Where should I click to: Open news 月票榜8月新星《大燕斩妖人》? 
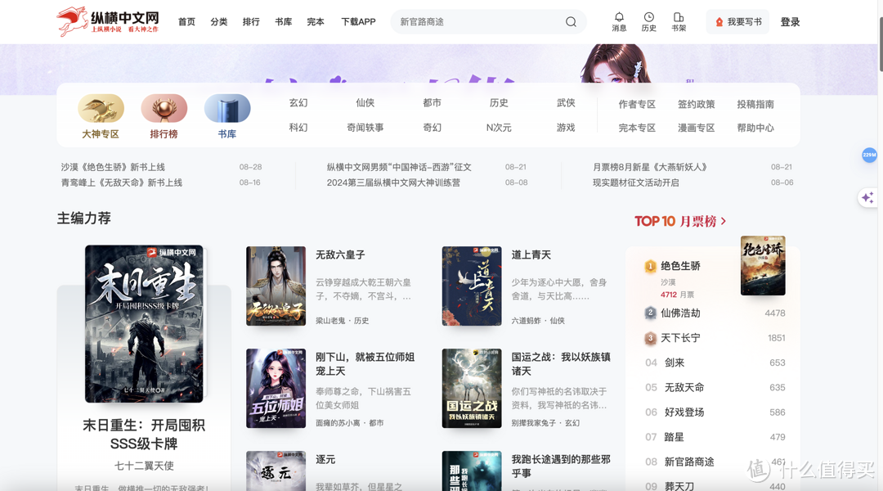point(650,167)
